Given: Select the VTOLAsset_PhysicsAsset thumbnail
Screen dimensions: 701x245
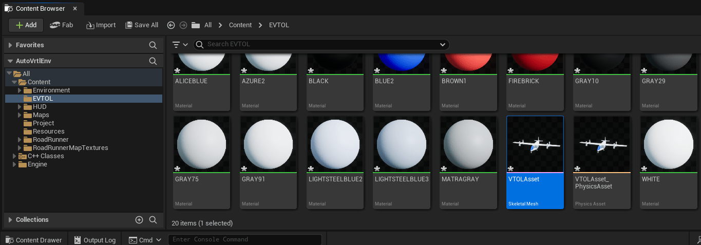Looking at the screenshot, I should tap(602, 163).
